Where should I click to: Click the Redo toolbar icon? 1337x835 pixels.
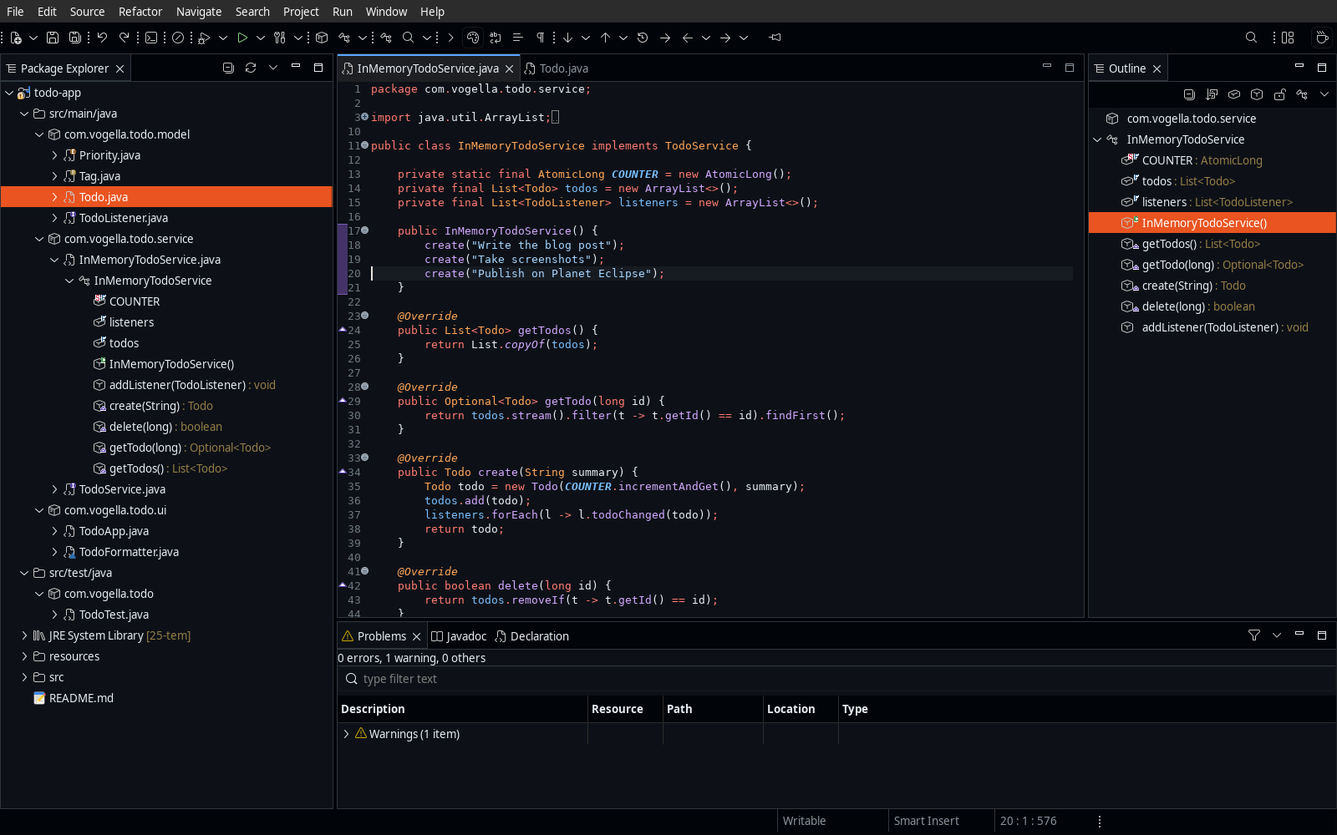click(x=125, y=38)
